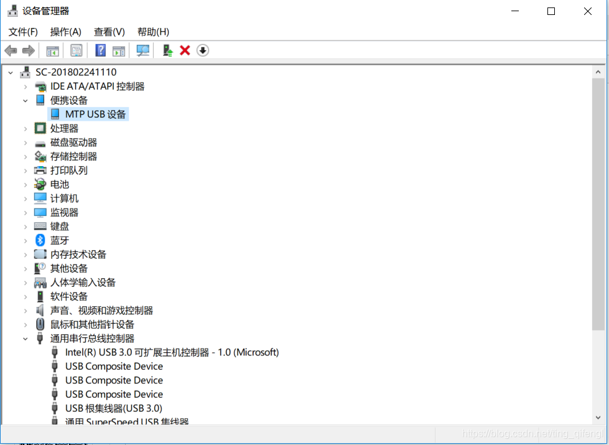
Task: Click the Forward arrow toolbar icon
Action: pos(29,50)
